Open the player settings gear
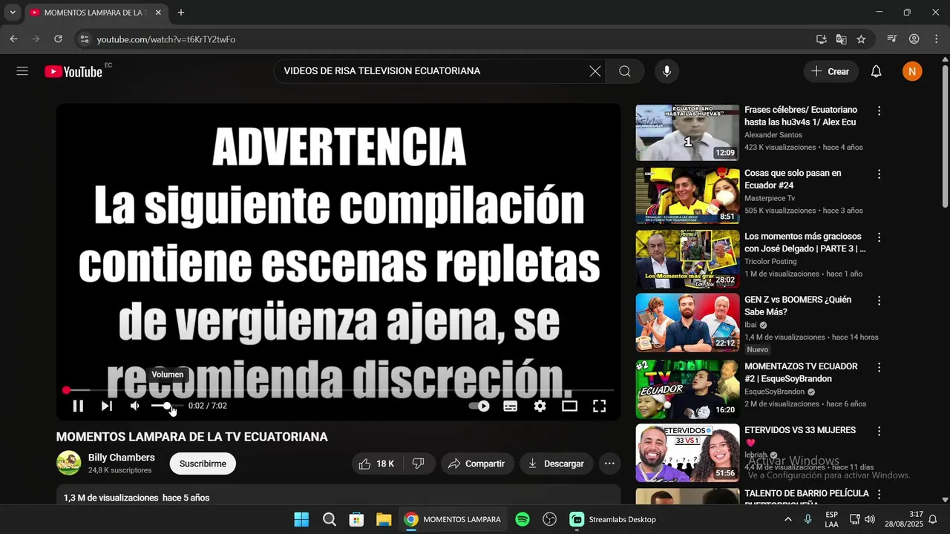Viewport: 950px width, 534px height. (x=540, y=406)
